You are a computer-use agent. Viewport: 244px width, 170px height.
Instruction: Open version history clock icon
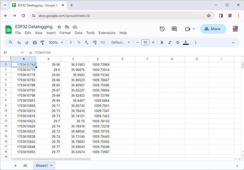tap(162, 29)
